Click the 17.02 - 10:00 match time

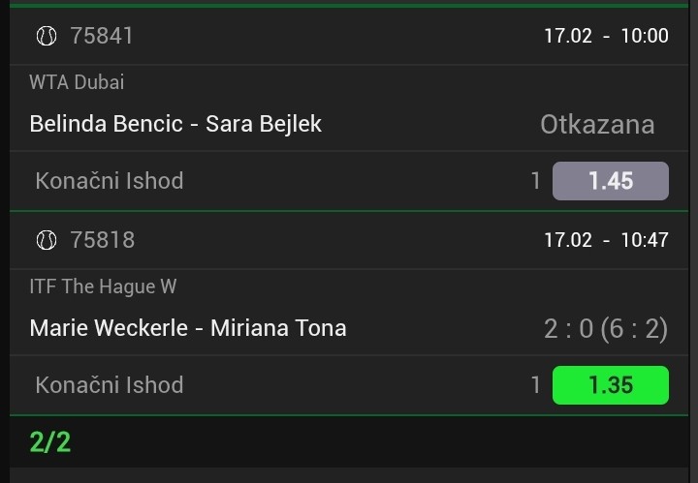coord(606,37)
